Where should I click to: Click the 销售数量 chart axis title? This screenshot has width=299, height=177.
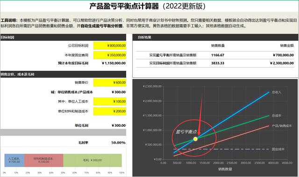(x=225, y=169)
